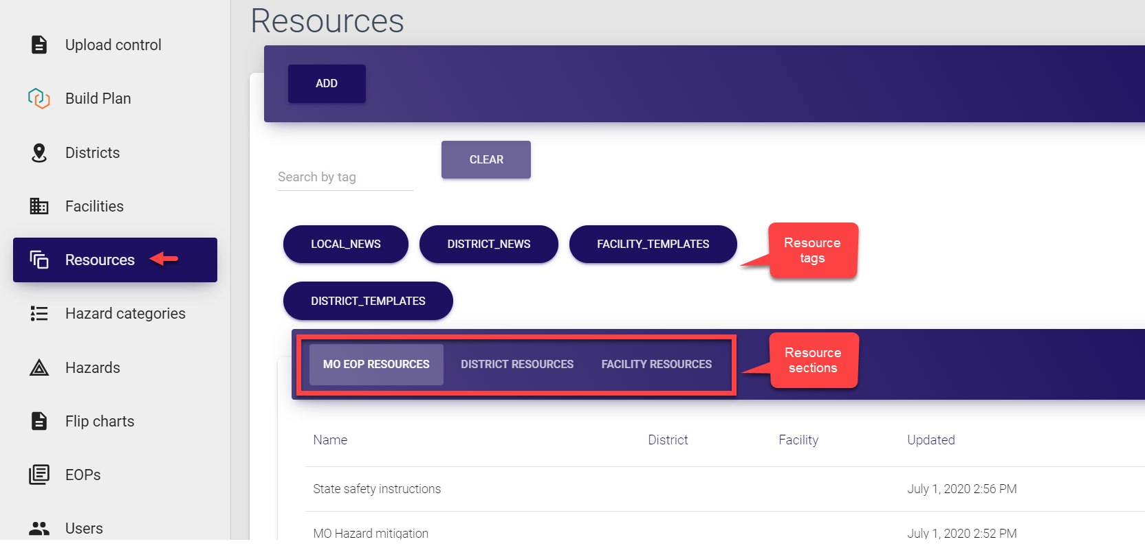The width and height of the screenshot is (1145, 546).
Task: Click the Upload control document icon
Action: click(x=39, y=45)
